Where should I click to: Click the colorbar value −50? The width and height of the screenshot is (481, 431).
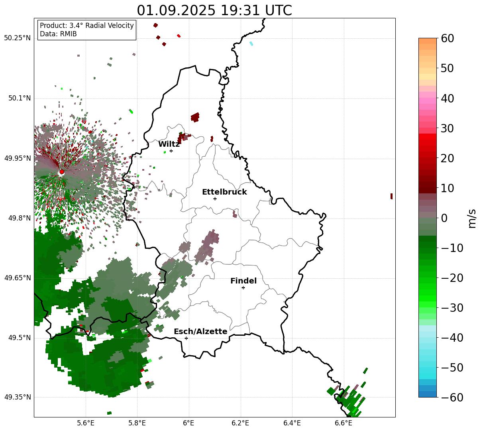click(x=452, y=368)
